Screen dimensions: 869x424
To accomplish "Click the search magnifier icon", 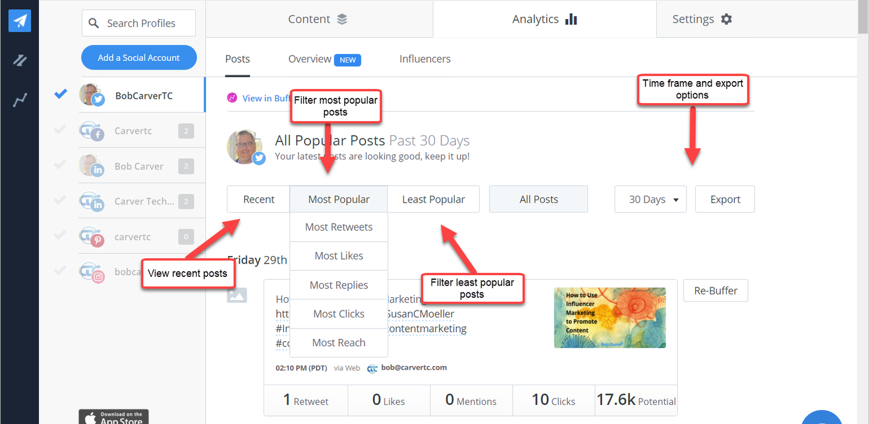I will coord(94,23).
